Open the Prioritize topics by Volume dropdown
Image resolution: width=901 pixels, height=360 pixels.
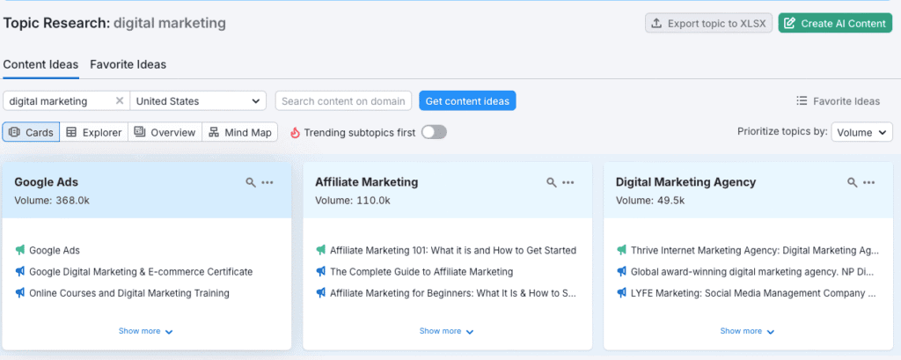pyautogui.click(x=861, y=132)
